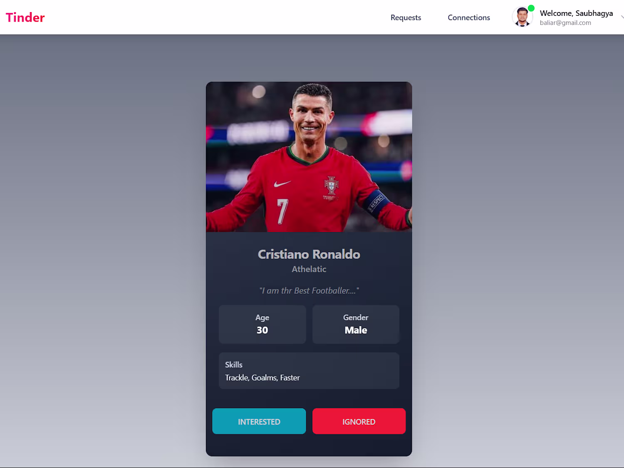
Task: Go to the Connections page
Action: point(469,17)
